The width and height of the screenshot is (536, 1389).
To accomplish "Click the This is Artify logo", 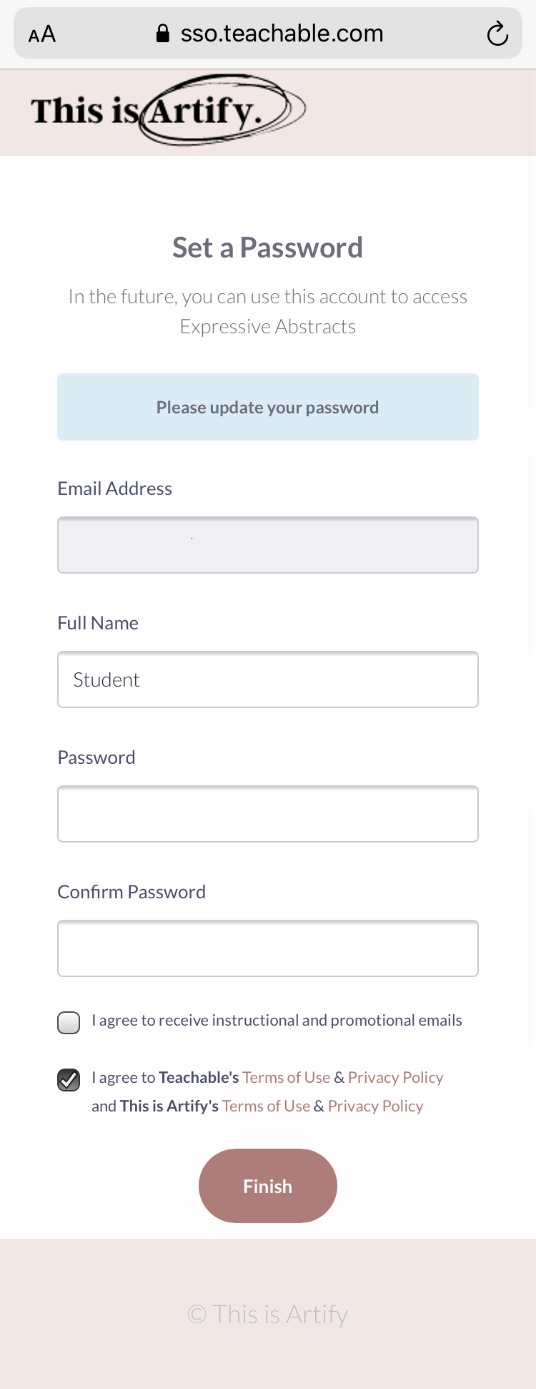I will tap(169, 110).
